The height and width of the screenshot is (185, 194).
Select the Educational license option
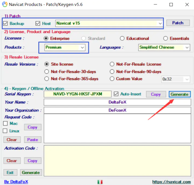(122, 38)
